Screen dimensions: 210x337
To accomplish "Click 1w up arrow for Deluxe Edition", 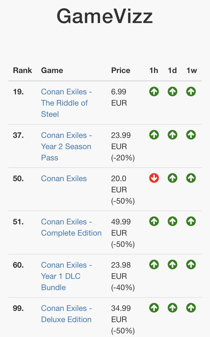I will [x=191, y=308].
